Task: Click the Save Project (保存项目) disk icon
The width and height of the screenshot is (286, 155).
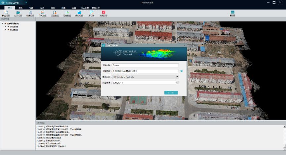Action: pyautogui.click(x=79, y=13)
